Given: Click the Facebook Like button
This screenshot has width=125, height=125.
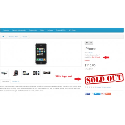Looking at the screenshot, I should pos(87,94).
